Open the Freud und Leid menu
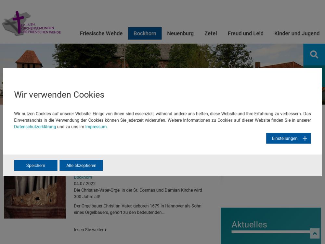 245,33
